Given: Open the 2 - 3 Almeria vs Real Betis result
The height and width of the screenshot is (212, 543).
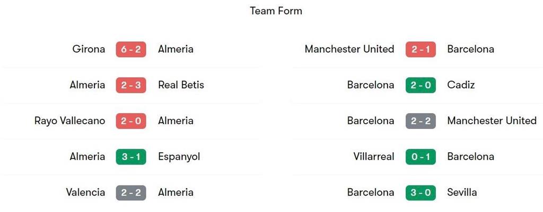Looking at the screenshot, I should 131,85.
